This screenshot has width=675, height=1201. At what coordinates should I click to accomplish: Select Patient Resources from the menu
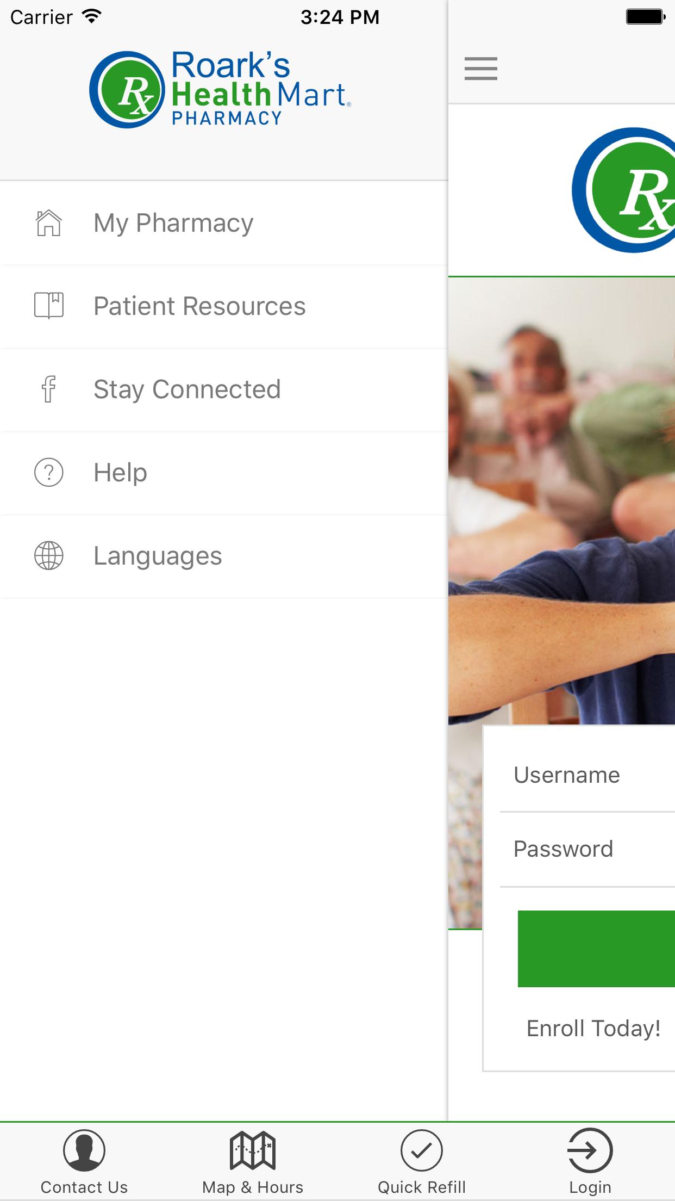point(224,306)
